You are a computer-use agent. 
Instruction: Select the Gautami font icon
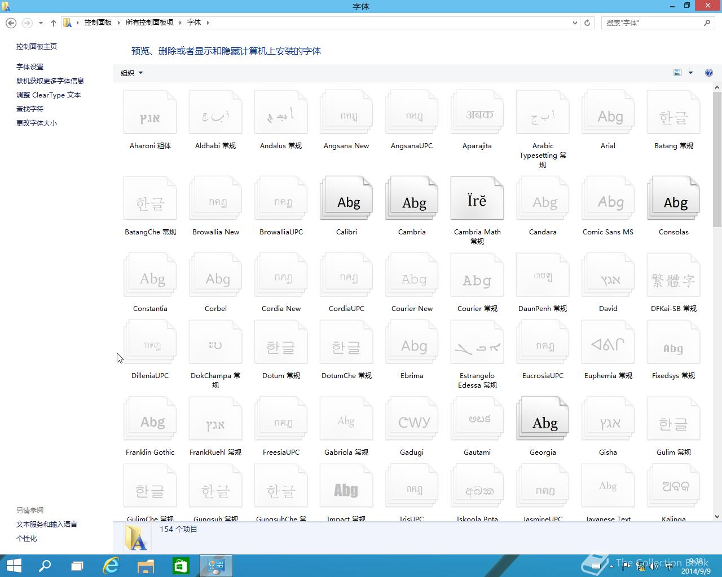click(477, 419)
